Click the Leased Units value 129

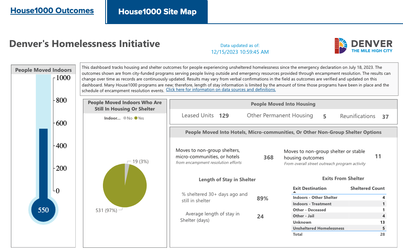tap(224, 116)
